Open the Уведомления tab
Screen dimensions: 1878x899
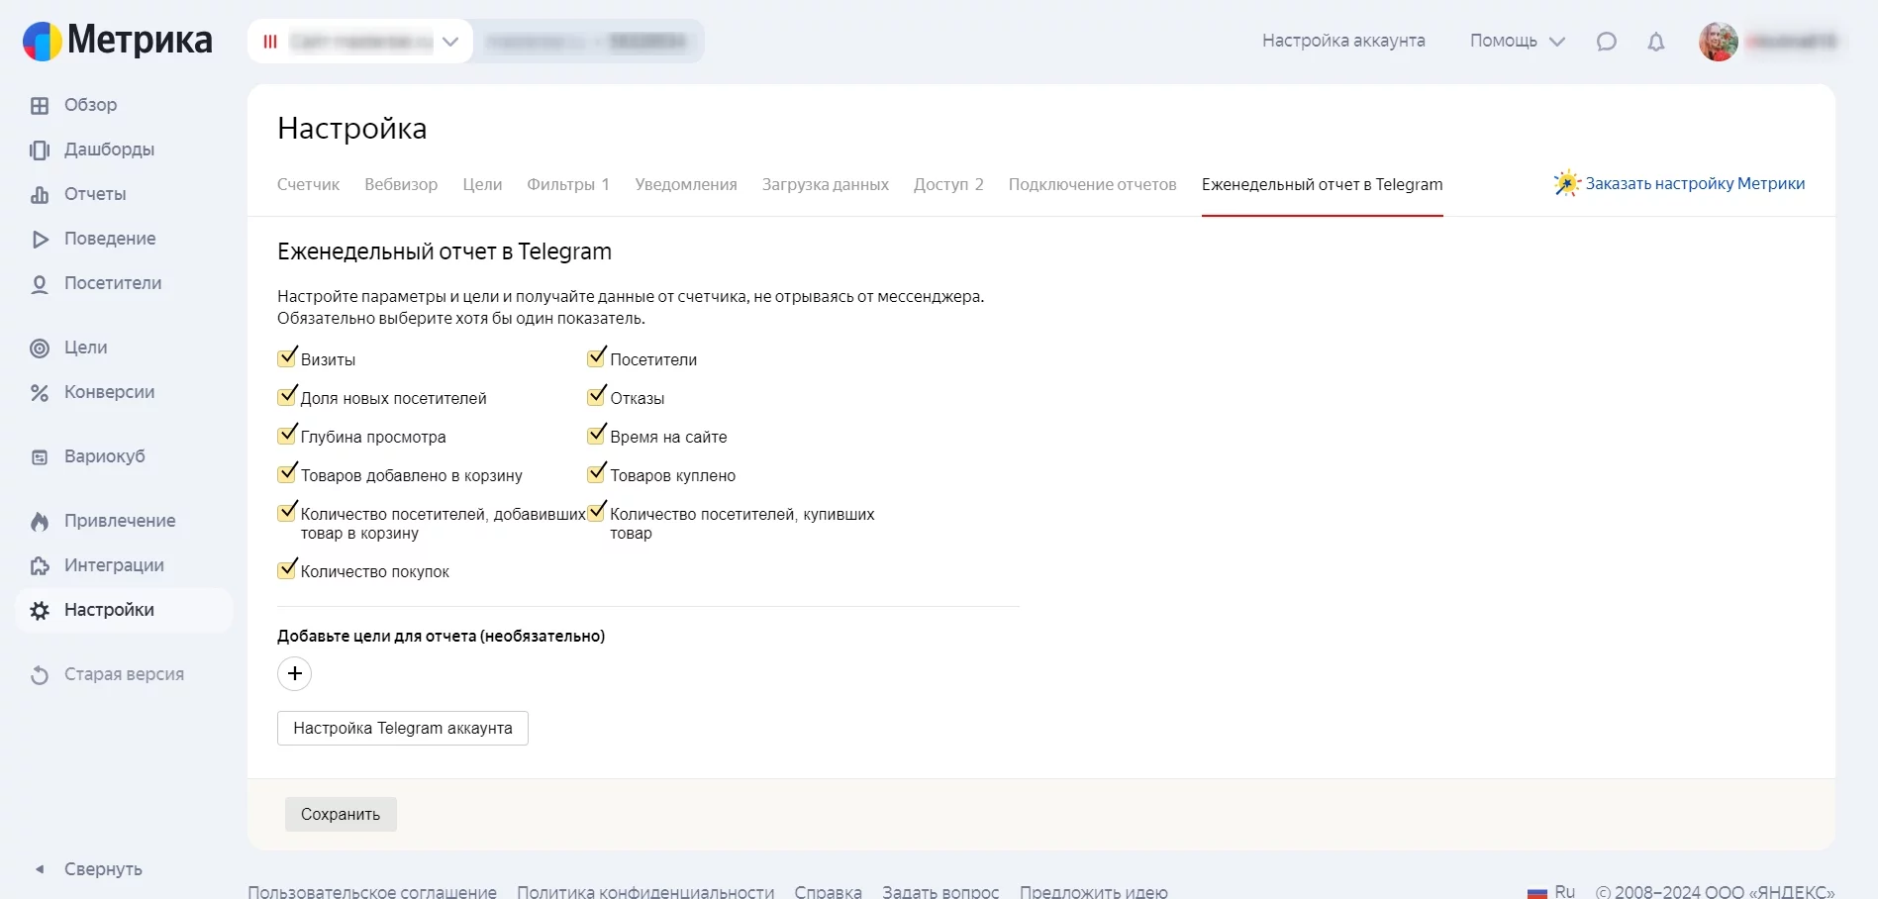[x=685, y=185]
